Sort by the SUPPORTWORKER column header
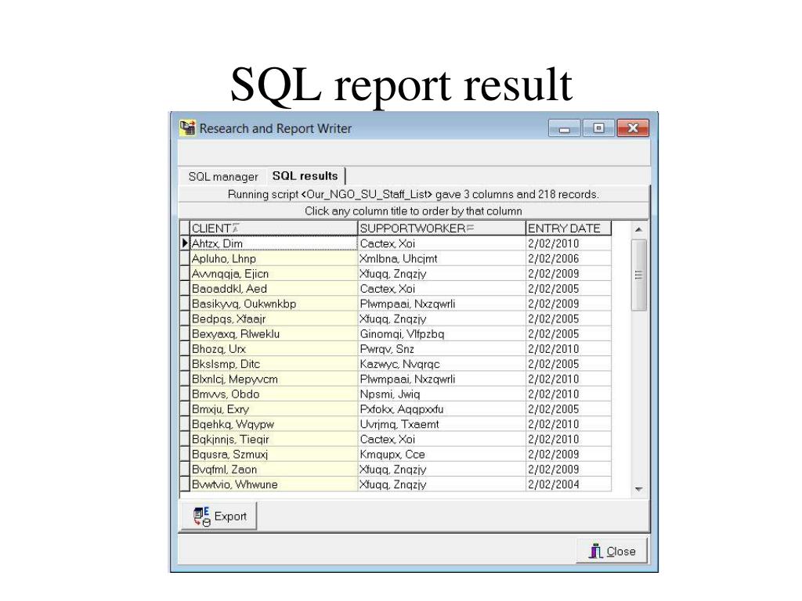The width and height of the screenshot is (802, 601). coord(441,229)
